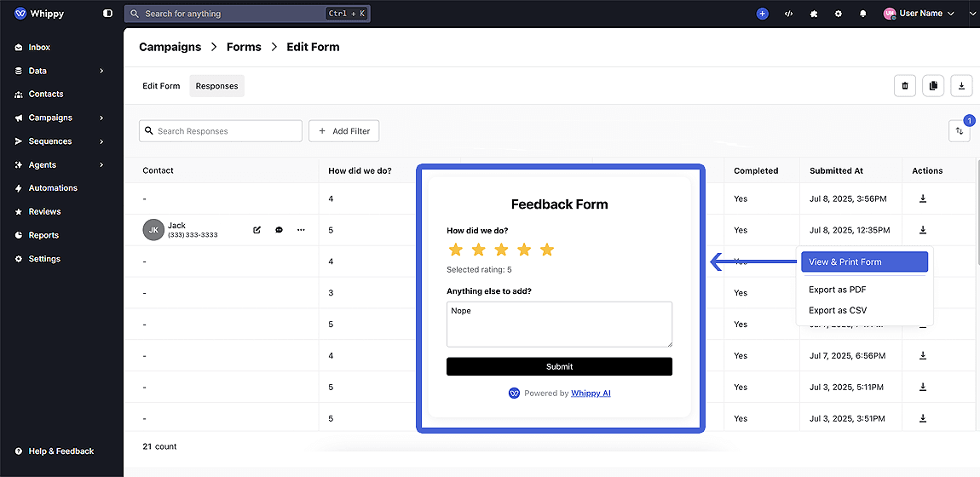Click the edit icon on Jack's row

tap(257, 230)
